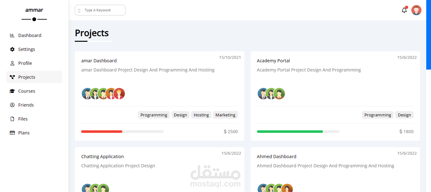Click the red notification badge on the bell

(407, 7)
